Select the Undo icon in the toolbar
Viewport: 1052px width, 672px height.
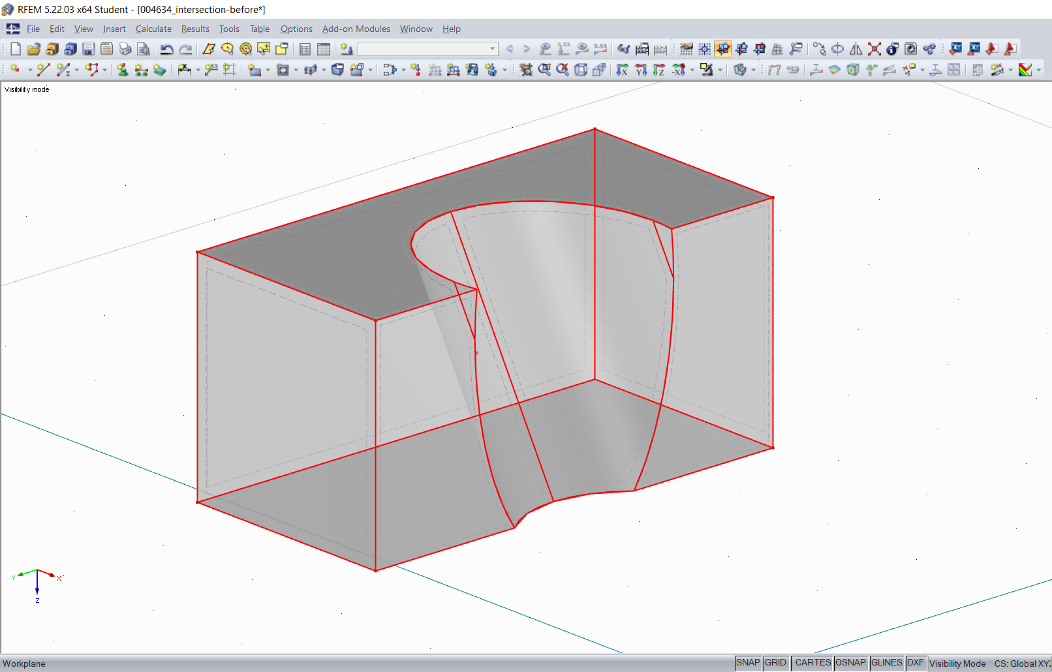[x=165, y=49]
